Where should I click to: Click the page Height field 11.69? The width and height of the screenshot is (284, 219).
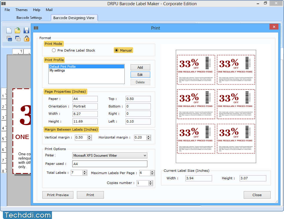click(x=85, y=122)
